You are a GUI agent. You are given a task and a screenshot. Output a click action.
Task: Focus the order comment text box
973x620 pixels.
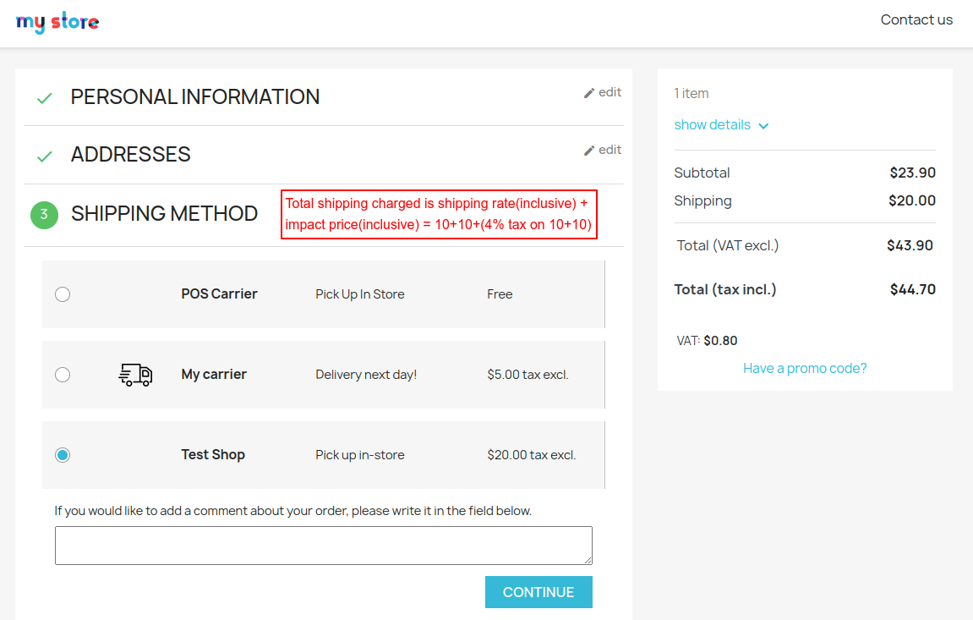323,546
